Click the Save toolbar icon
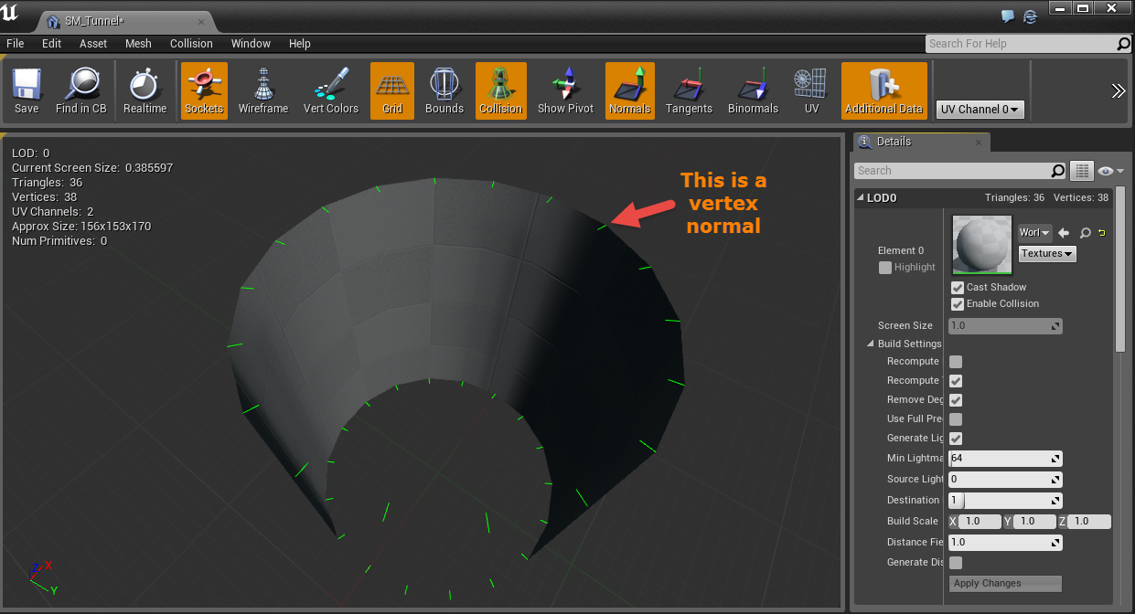Screen dimensions: 1135x614 (27, 91)
